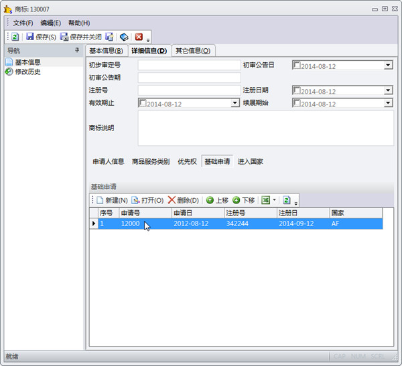Click the 新建(N) button
This screenshot has height=366, width=402.
pos(112,200)
